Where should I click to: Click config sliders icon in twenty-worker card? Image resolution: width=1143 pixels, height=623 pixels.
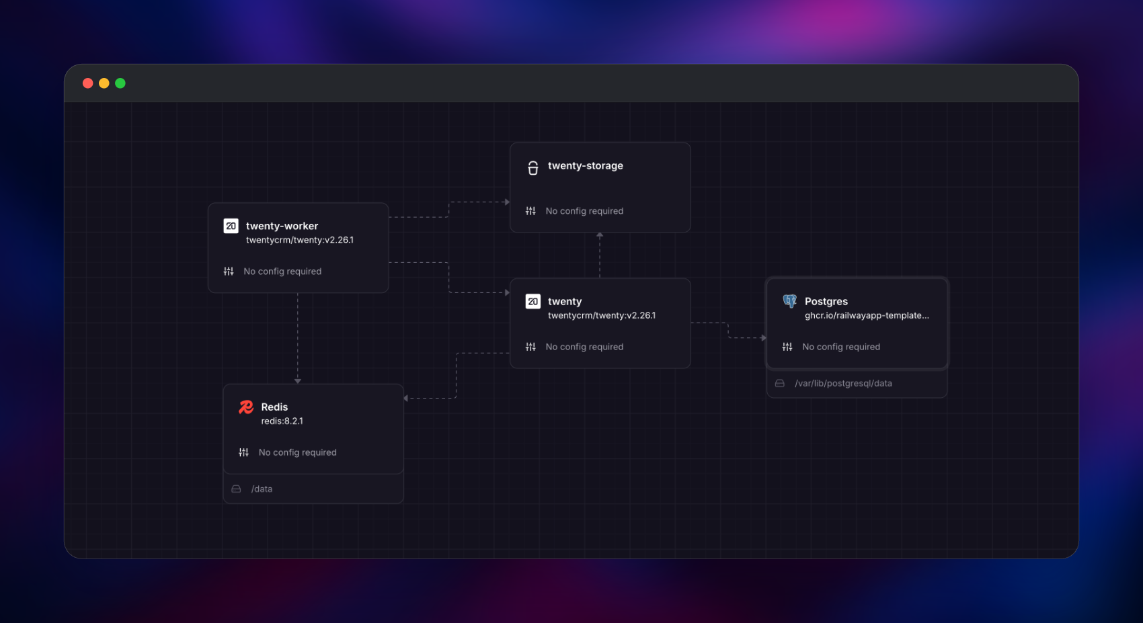[229, 272]
